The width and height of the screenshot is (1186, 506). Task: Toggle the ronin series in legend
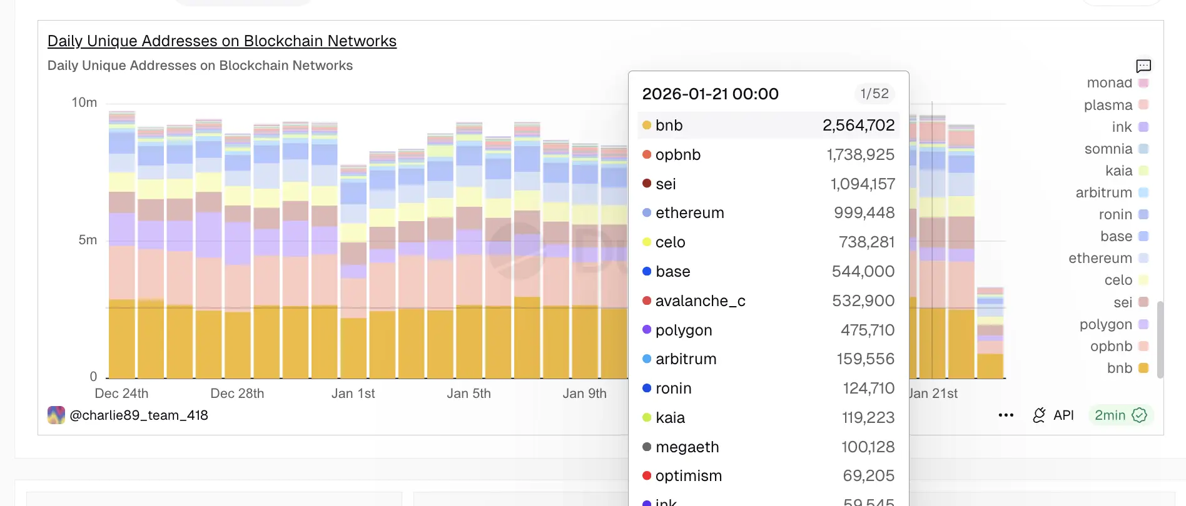[1123, 214]
